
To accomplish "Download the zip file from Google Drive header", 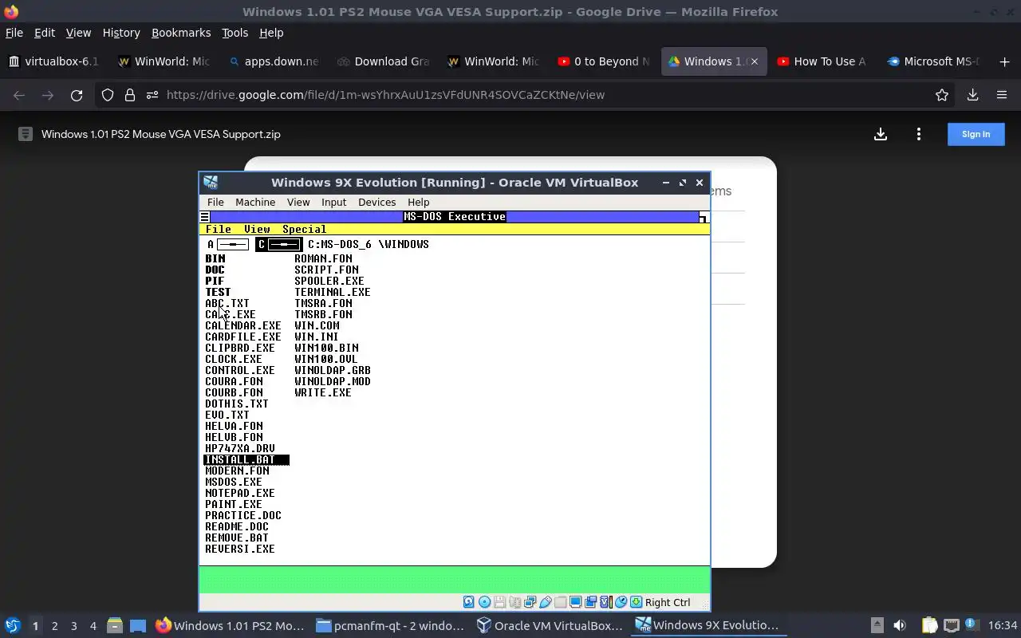I will [x=881, y=134].
